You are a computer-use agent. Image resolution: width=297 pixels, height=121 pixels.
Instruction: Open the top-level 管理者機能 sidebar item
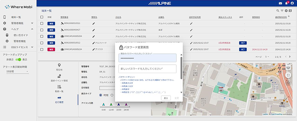17,23
